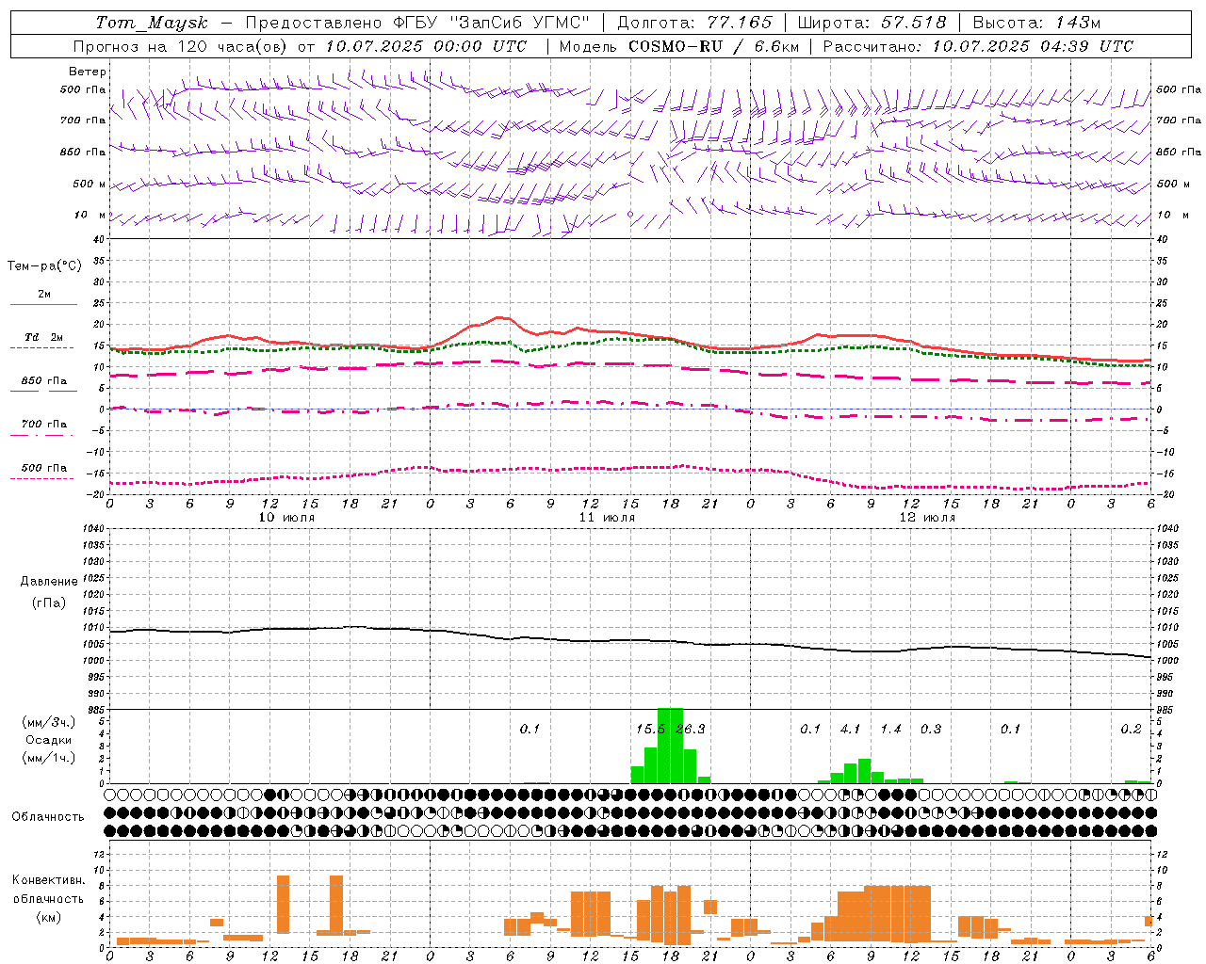Click the station title Tom_Maysk
This screenshot has height=964, width=1206.
tap(152, 23)
